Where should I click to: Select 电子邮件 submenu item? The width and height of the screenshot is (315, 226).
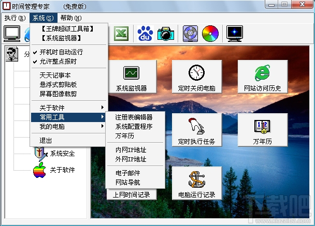coord(135,173)
